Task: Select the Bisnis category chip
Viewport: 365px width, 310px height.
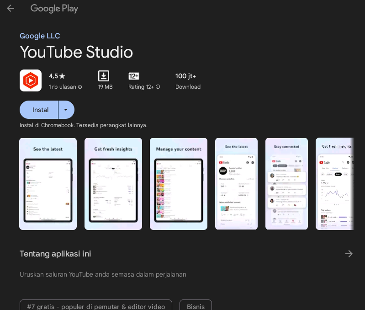Action: (x=196, y=306)
